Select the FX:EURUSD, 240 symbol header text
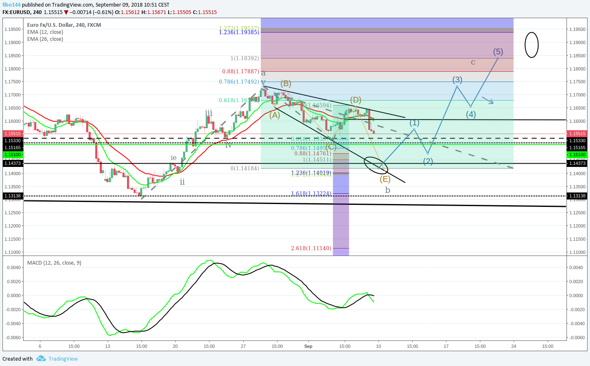Screen dimensions: 590x366 click(x=22, y=12)
